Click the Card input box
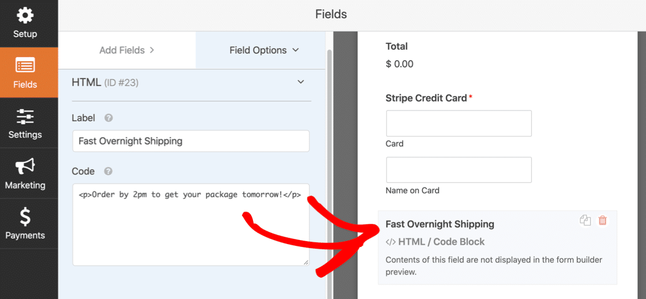 click(458, 124)
